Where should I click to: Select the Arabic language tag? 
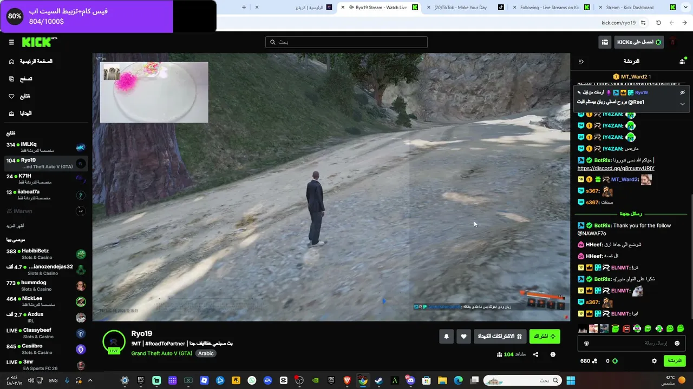pos(206,353)
